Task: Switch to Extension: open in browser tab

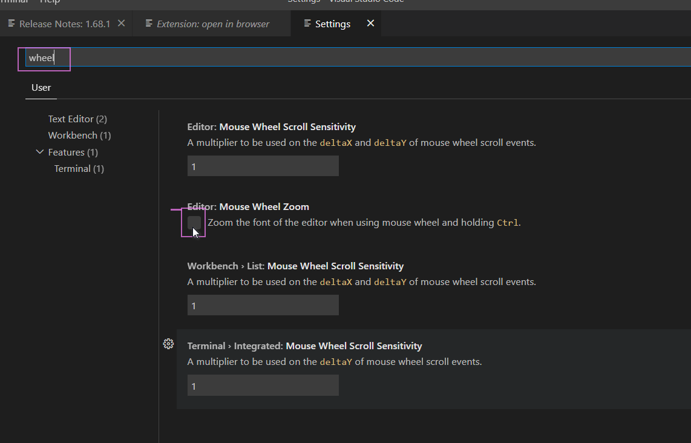Action: click(x=212, y=24)
